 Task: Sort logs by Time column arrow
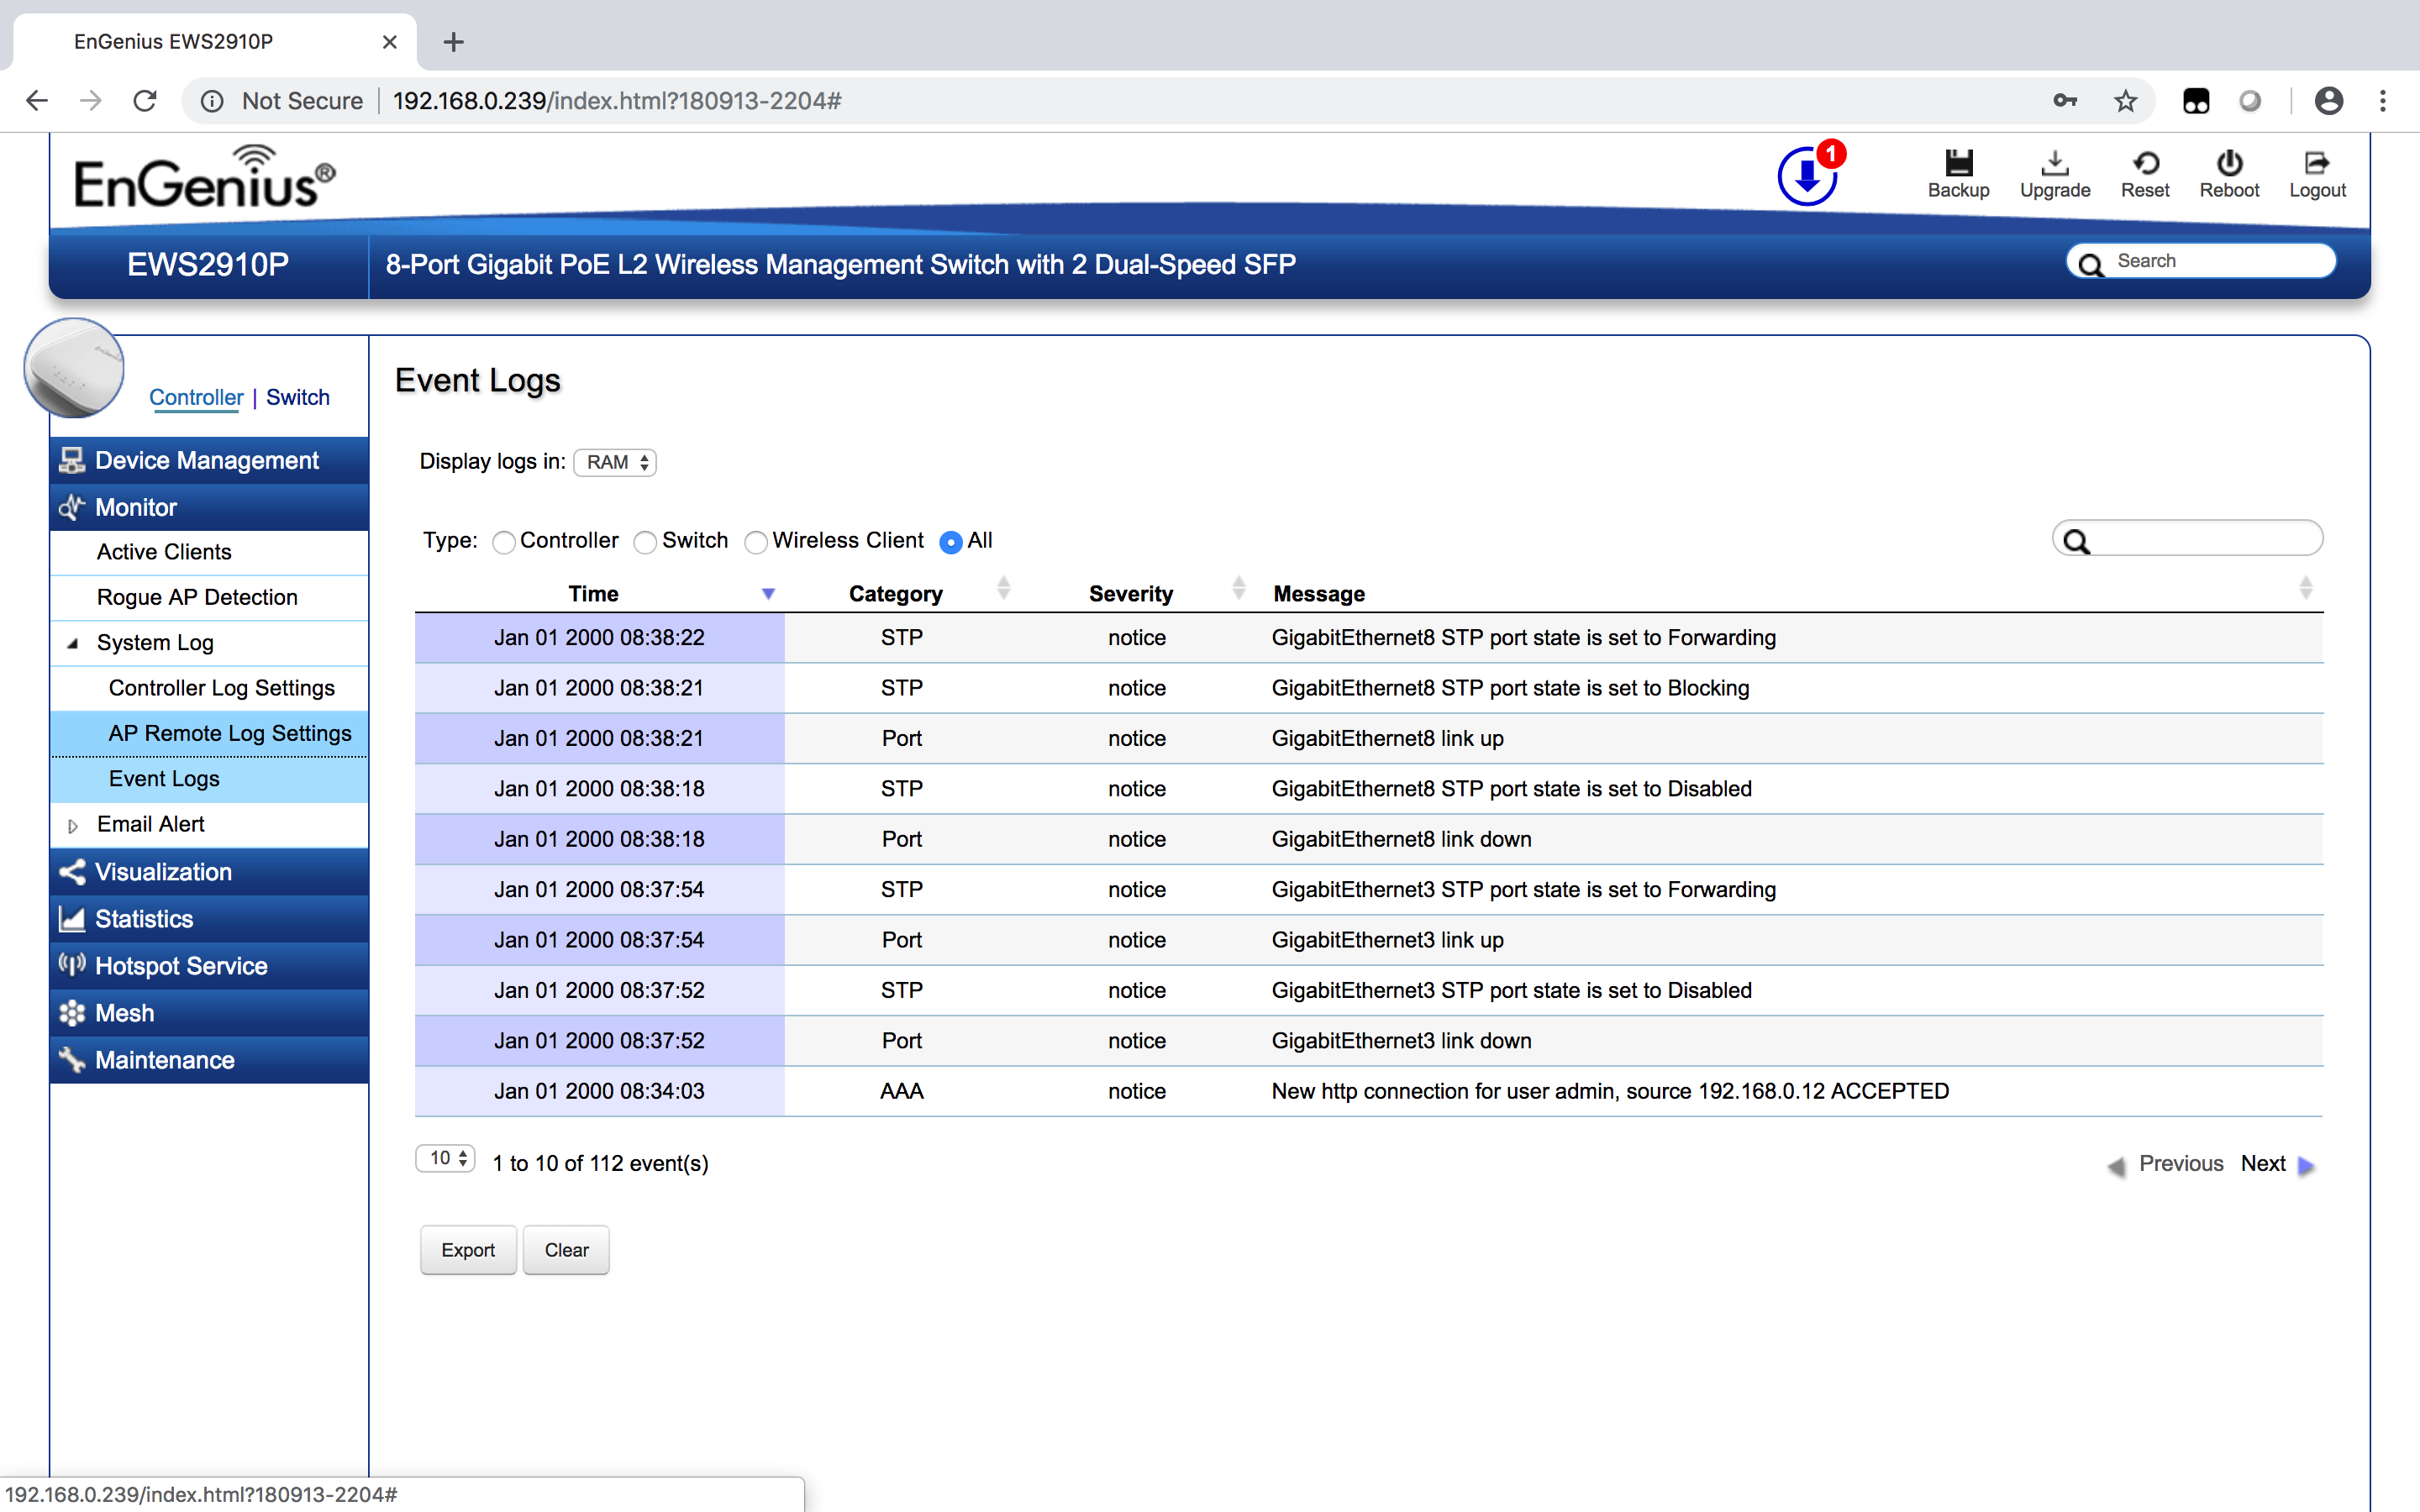[768, 594]
